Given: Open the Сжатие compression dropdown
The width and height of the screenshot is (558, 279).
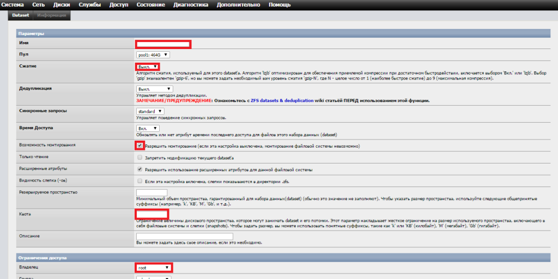Looking at the screenshot, I should (148, 66).
